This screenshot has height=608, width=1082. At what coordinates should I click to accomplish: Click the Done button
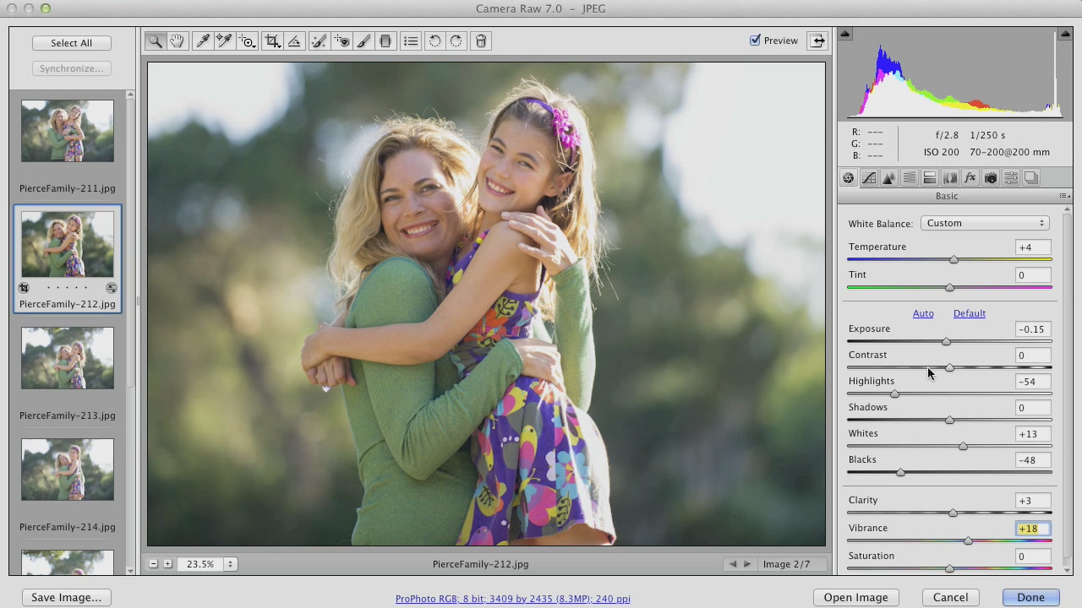tap(1030, 597)
